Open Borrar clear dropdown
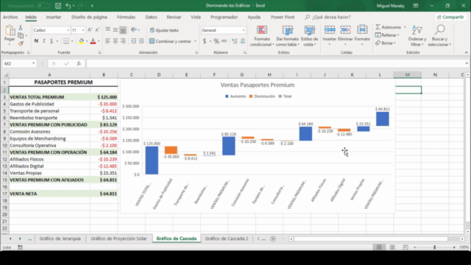This screenshot has width=471, height=265. pyautogui.click(x=386, y=43)
